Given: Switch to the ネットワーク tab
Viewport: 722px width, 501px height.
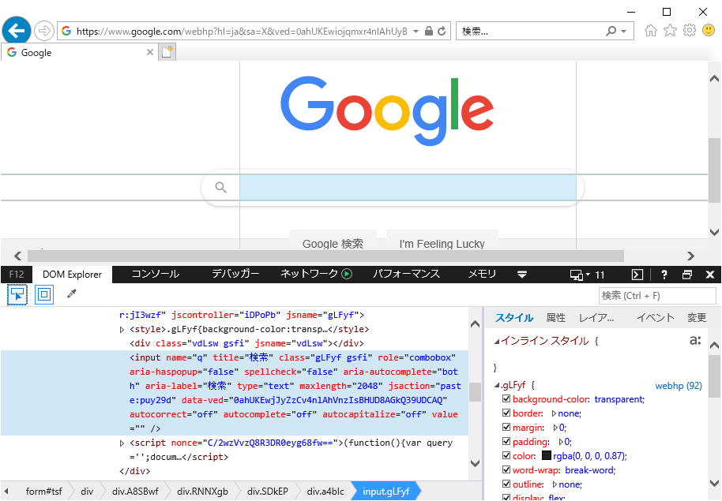Looking at the screenshot, I should click(310, 275).
